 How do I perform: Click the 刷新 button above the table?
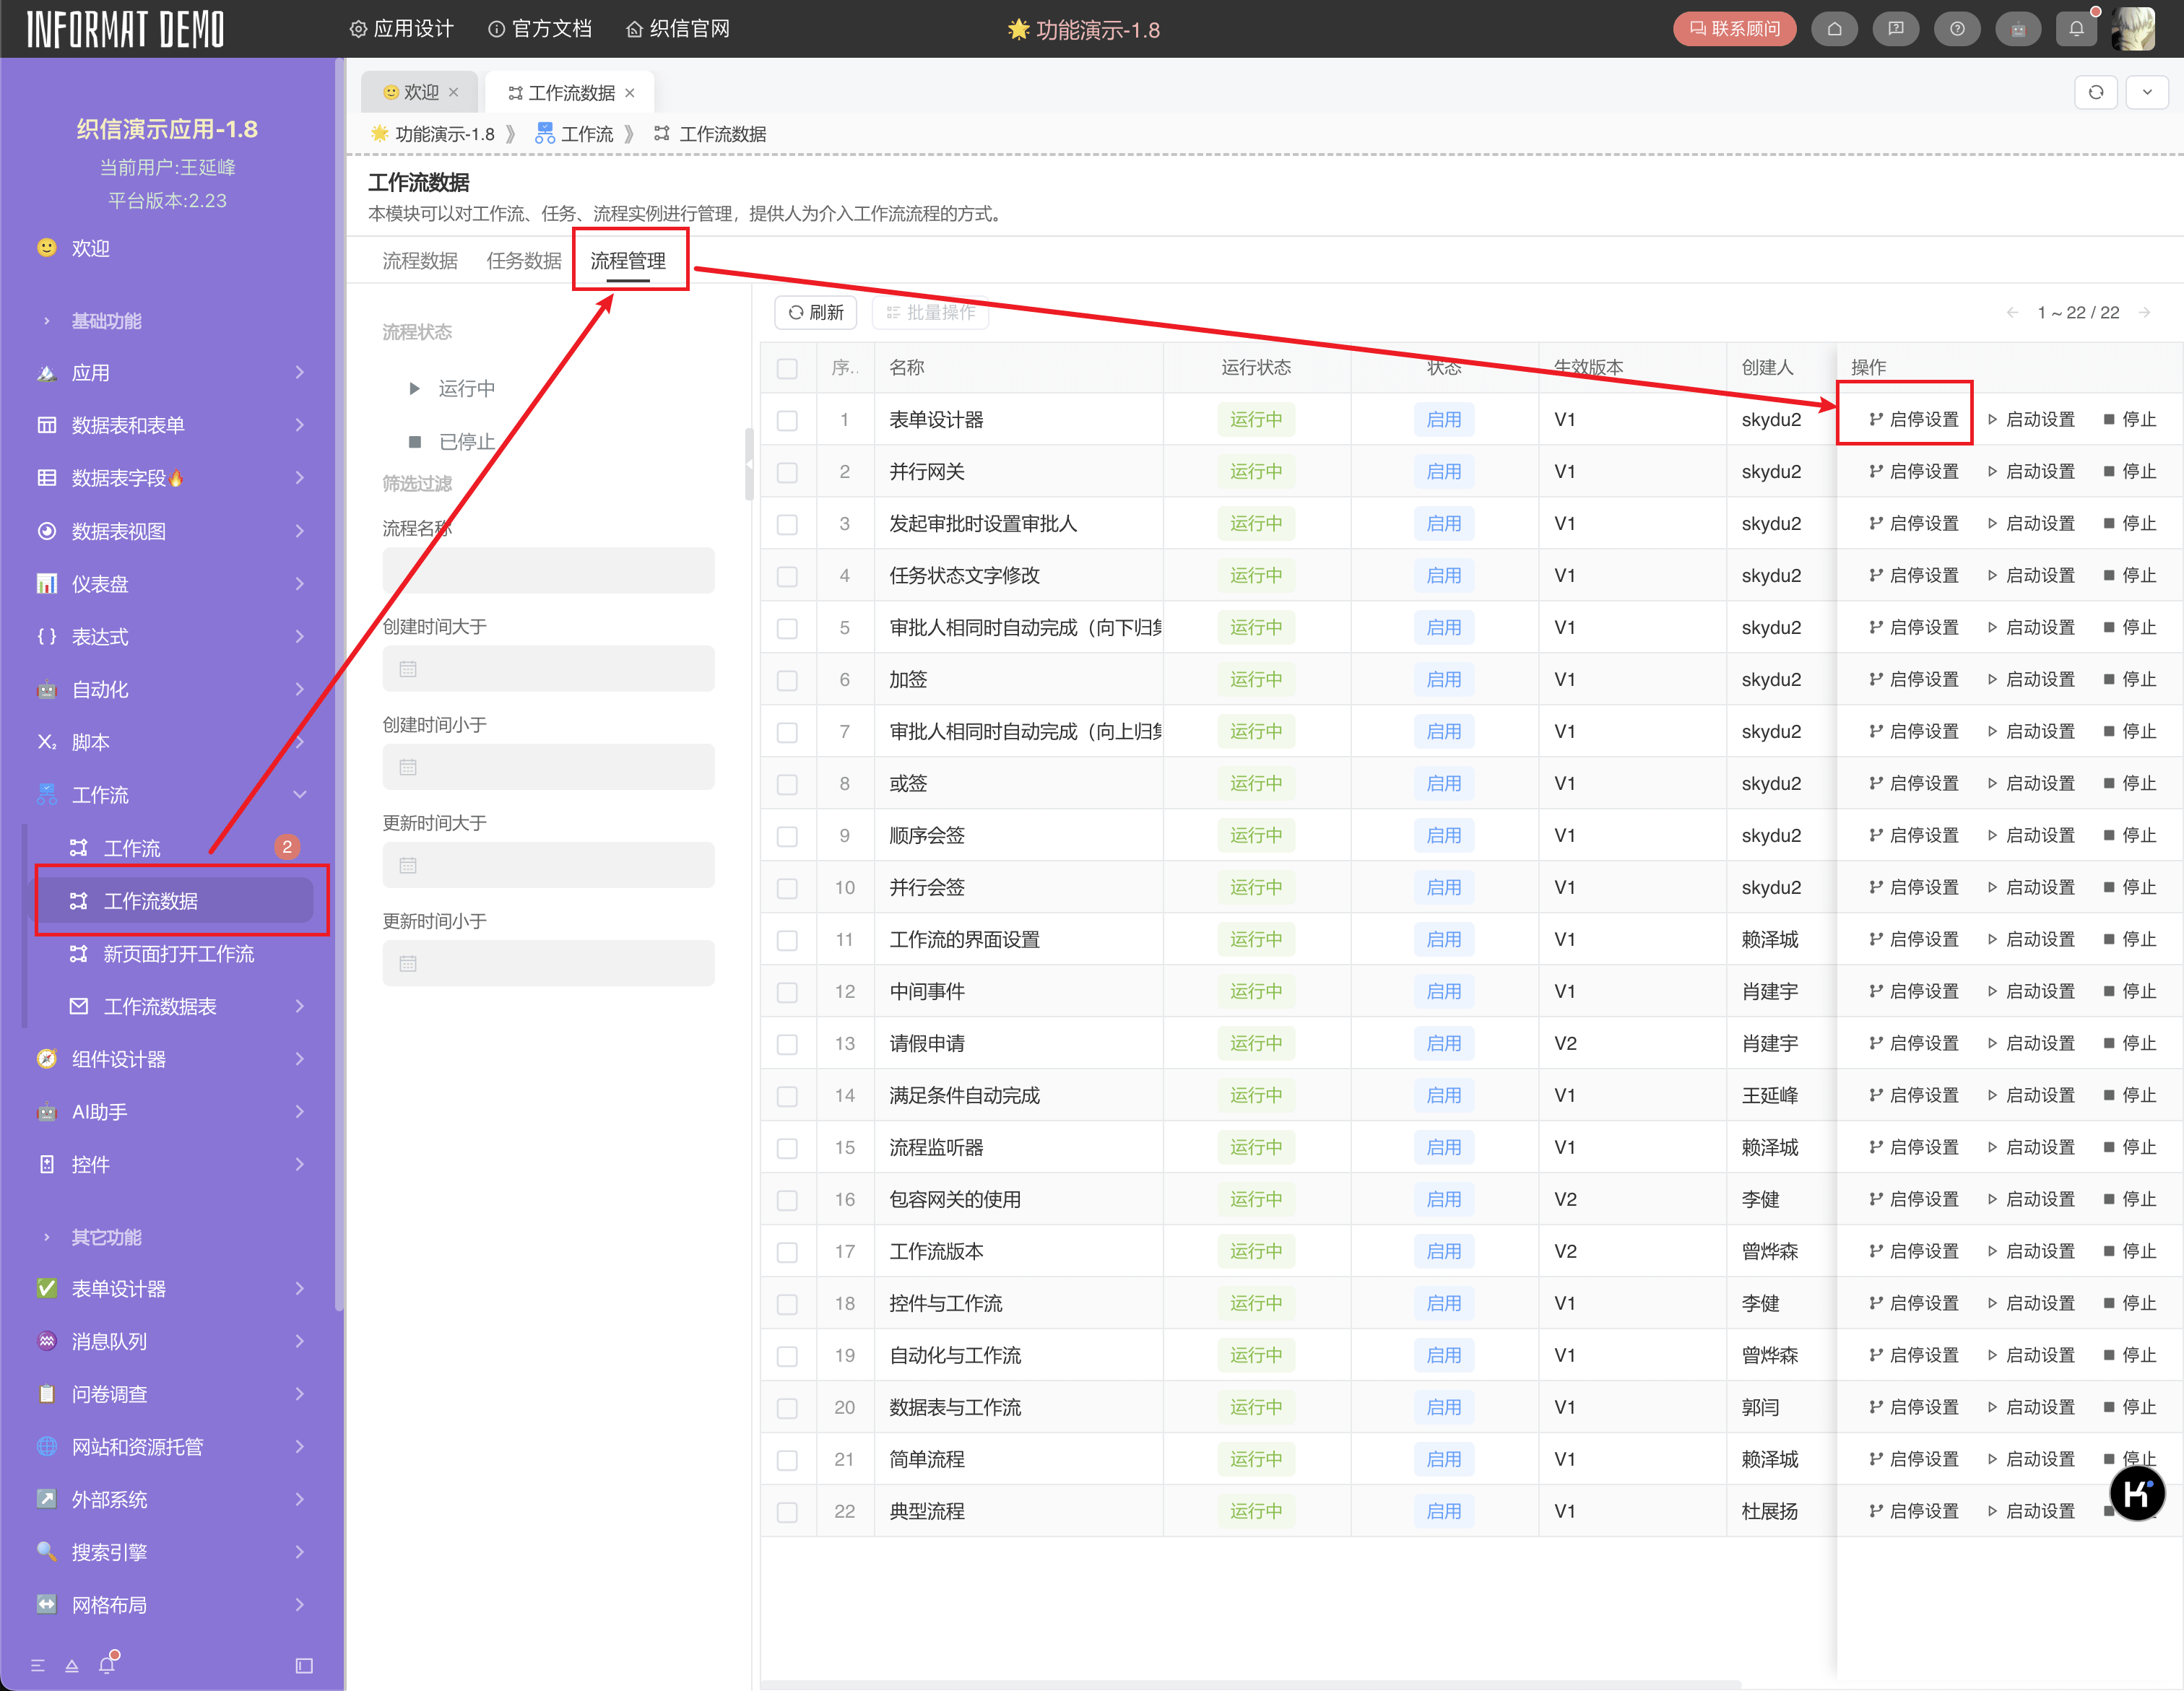click(x=815, y=312)
